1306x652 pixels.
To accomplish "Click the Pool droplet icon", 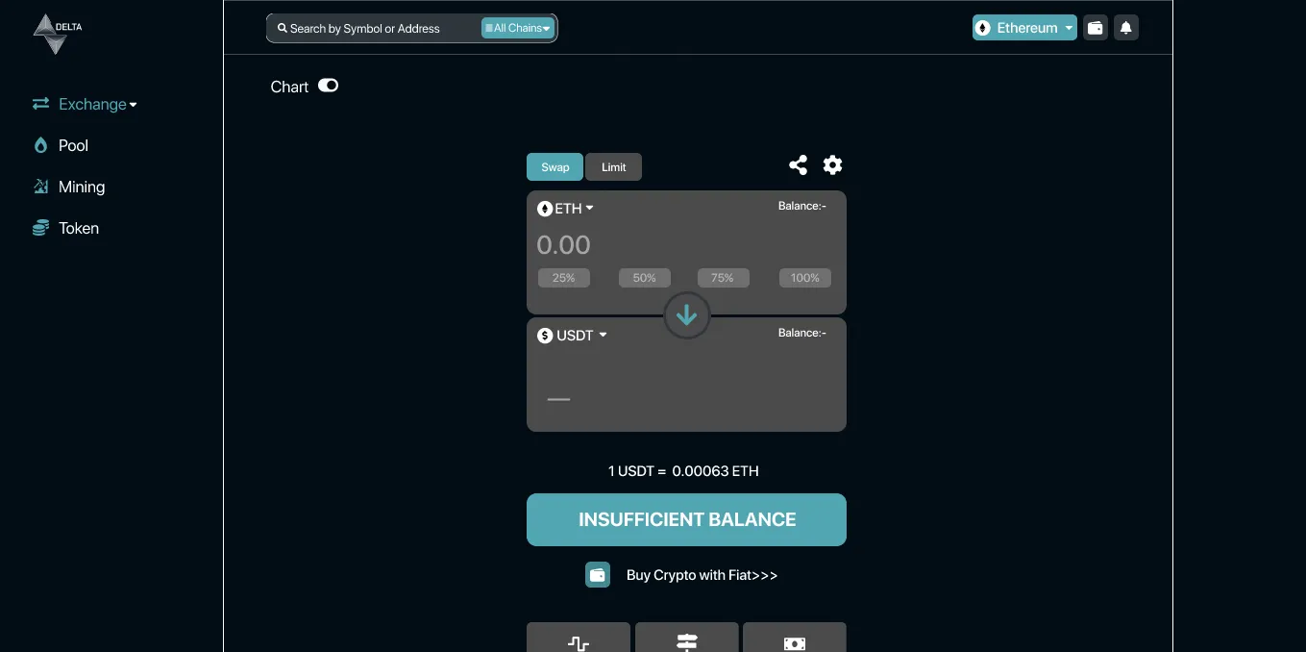I will pyautogui.click(x=40, y=145).
